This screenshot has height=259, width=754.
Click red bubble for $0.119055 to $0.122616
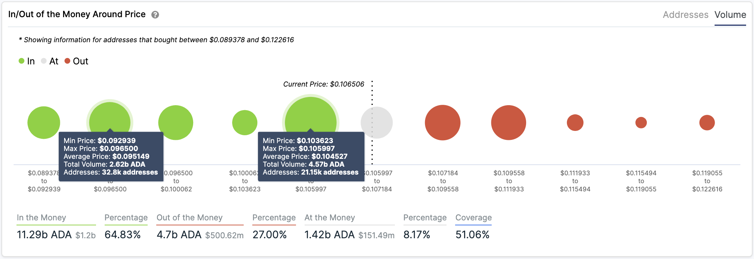point(707,122)
